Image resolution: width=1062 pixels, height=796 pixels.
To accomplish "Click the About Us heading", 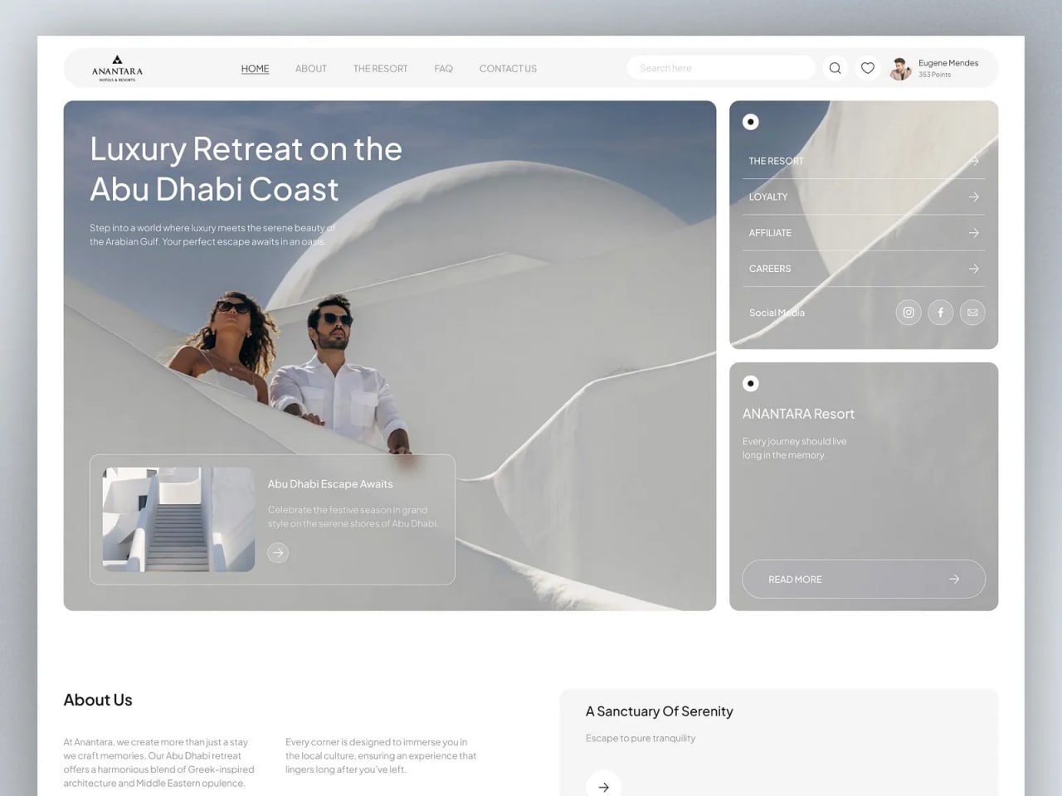I will (98, 700).
